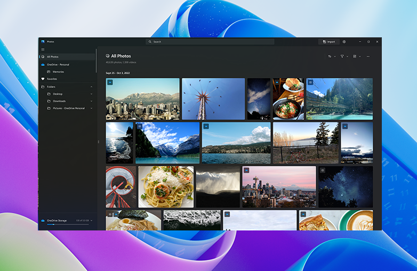The width and height of the screenshot is (417, 271).
Task: Click the badge on the pale sky photo
Action: 227,214
